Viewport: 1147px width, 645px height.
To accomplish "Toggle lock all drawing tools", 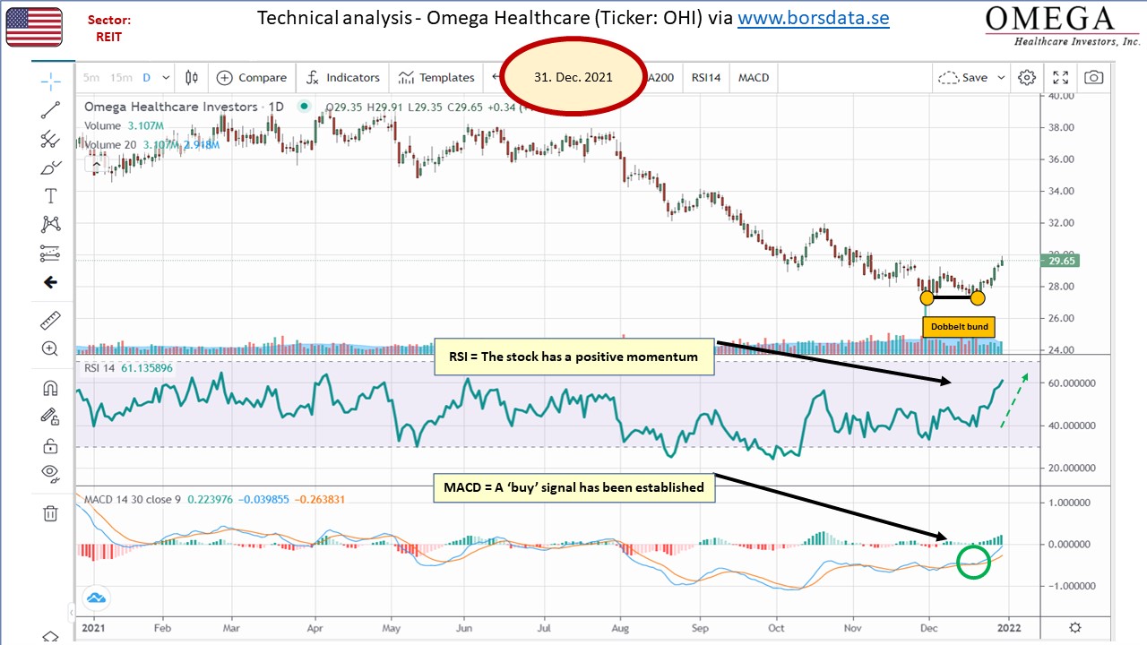I will click(x=51, y=445).
